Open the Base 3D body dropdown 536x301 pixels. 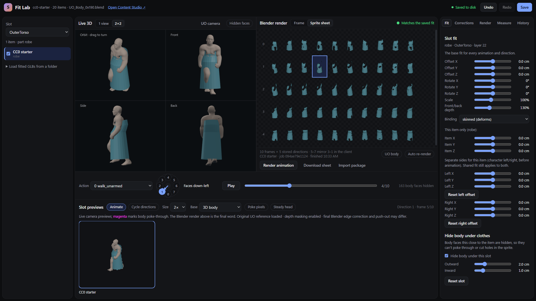click(220, 207)
